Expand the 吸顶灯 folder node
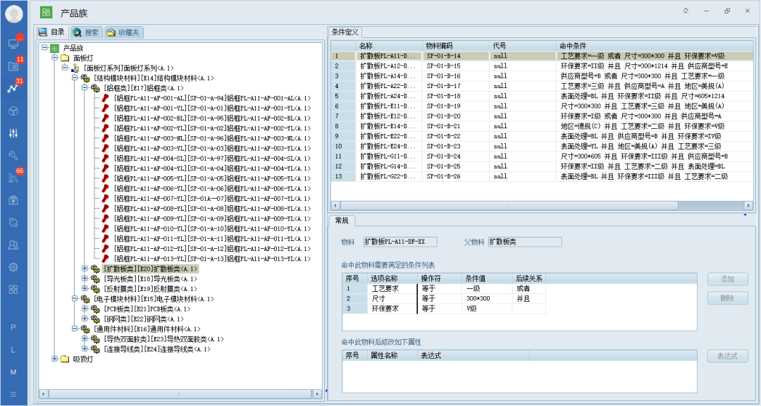The image size is (761, 406). tap(55, 359)
